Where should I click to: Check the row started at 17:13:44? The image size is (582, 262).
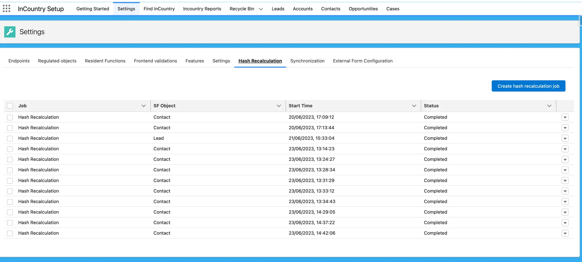tap(10, 128)
